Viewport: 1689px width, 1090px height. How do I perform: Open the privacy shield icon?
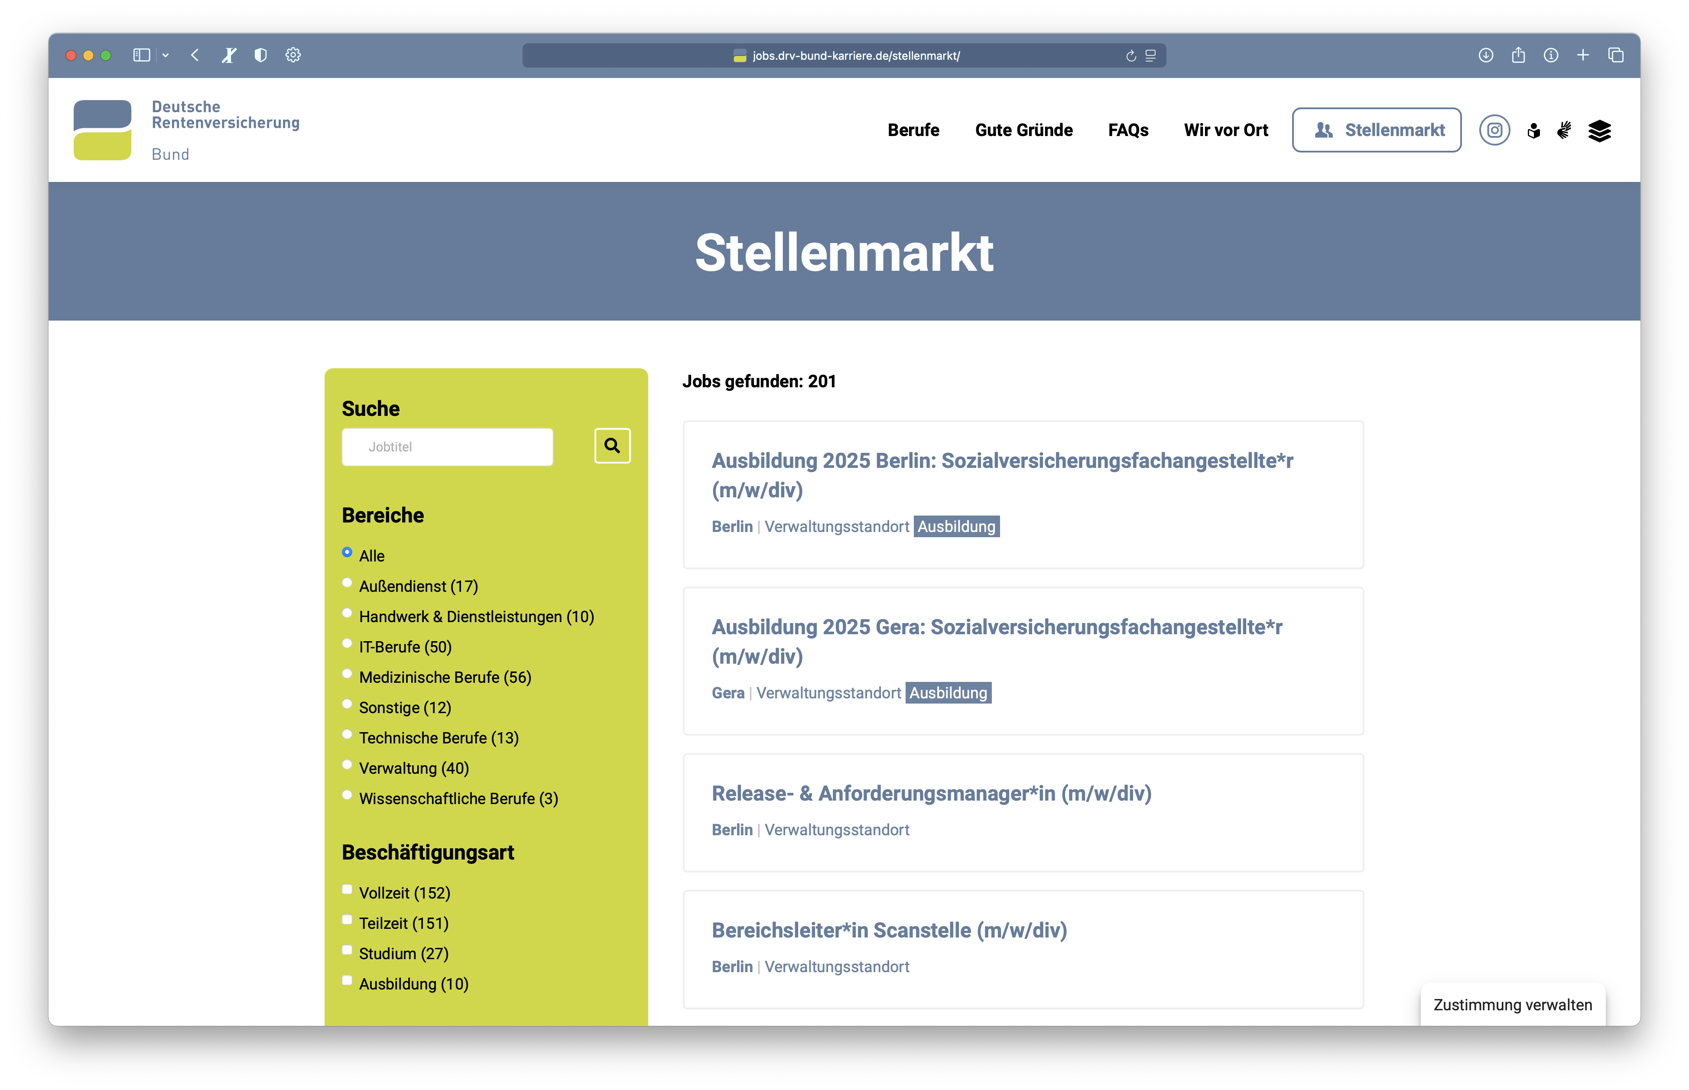point(260,55)
